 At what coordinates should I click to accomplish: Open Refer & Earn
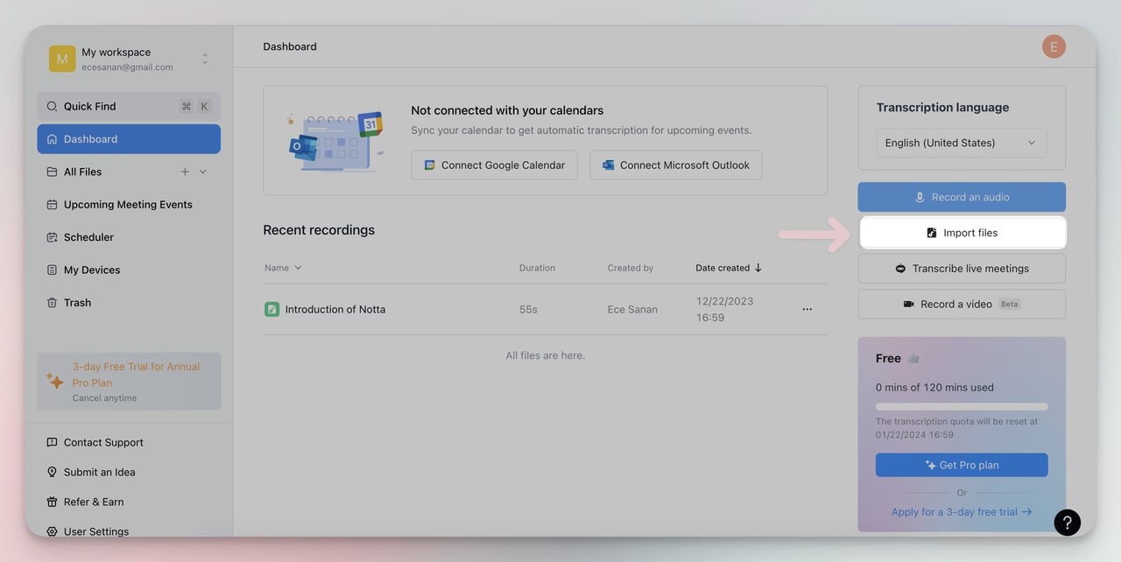point(93,502)
